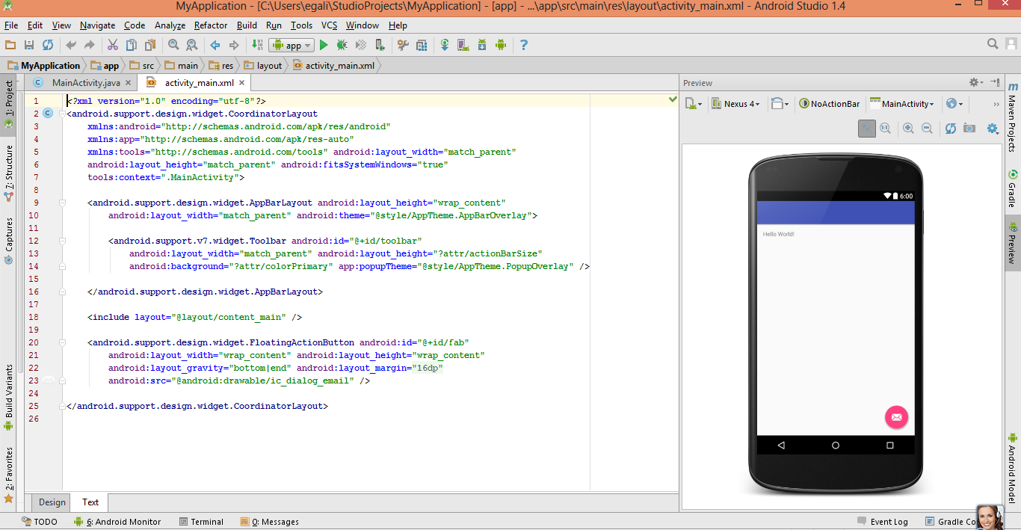This screenshot has width=1021, height=530.
Task: Open the Android Monitor tool window
Action: [x=118, y=522]
